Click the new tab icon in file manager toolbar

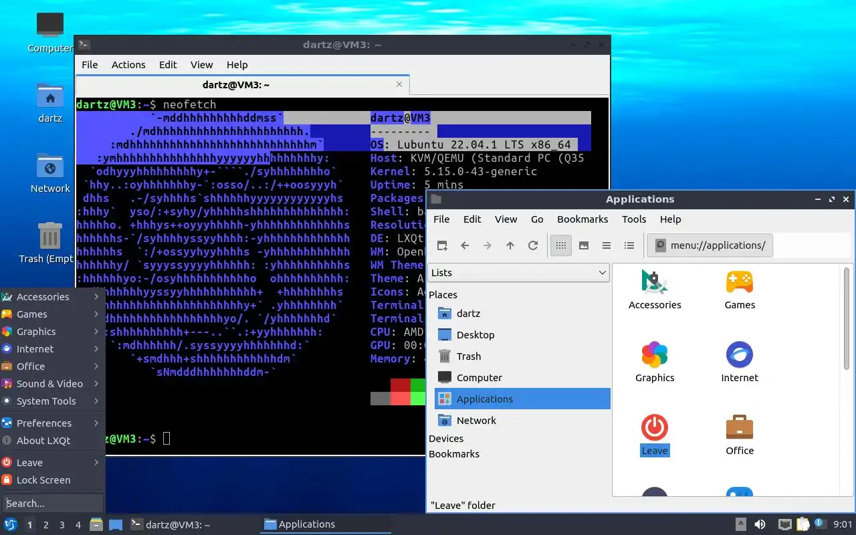tap(442, 245)
